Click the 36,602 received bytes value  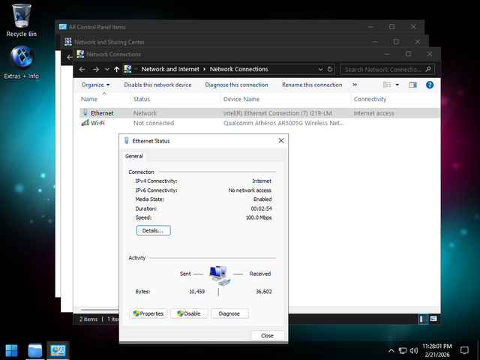click(263, 292)
